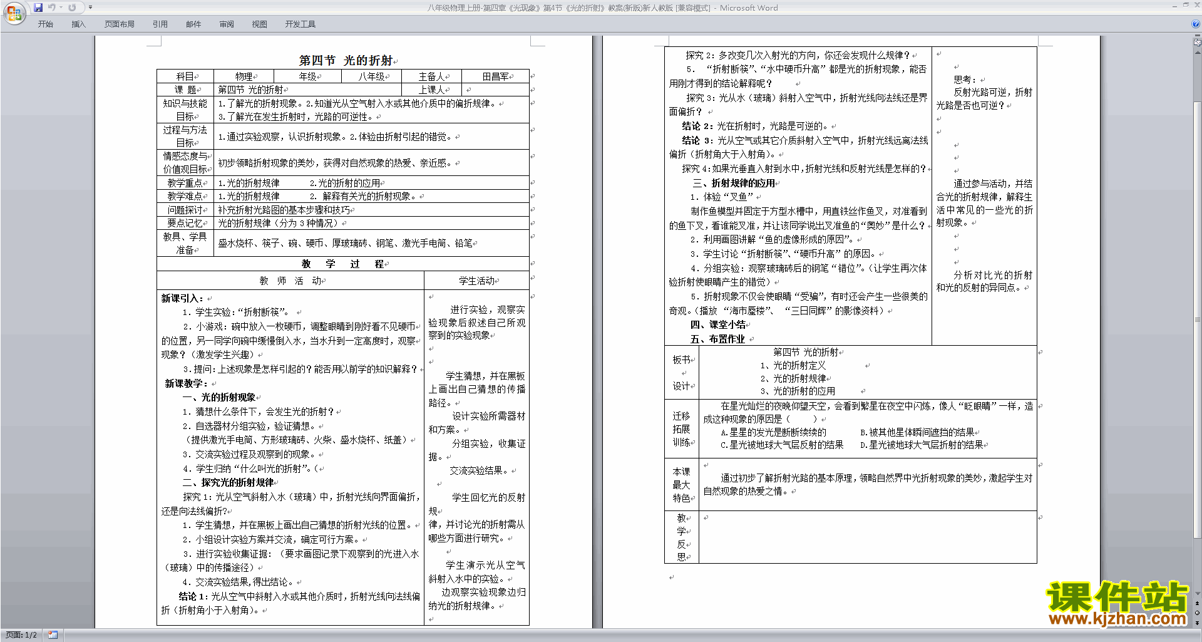Click the 五、布置作业 heading
The image size is (1202, 642).
(x=717, y=339)
